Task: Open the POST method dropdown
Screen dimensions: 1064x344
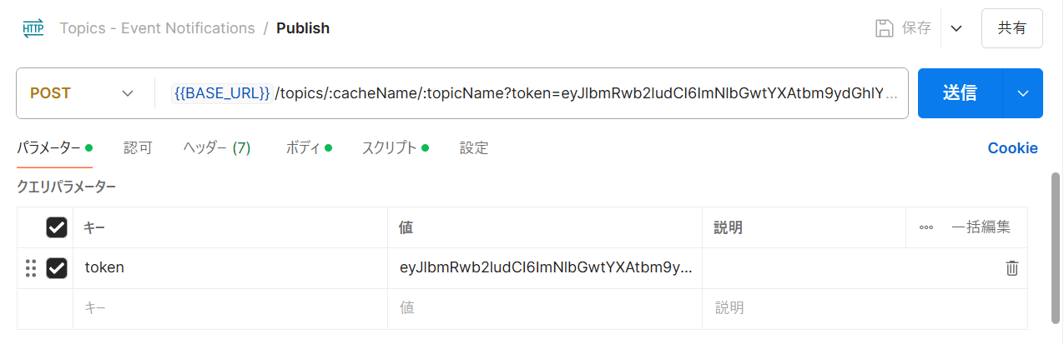Action: (x=82, y=93)
